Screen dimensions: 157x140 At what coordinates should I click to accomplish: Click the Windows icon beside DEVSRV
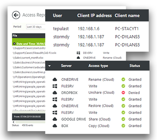click(x=78, y=53)
